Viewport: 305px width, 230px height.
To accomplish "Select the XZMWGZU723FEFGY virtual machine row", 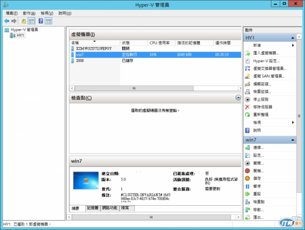I will (155, 49).
